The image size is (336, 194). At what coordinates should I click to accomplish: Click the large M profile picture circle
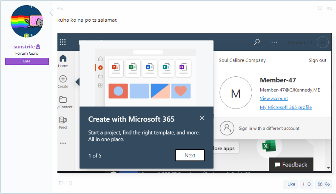236,93
